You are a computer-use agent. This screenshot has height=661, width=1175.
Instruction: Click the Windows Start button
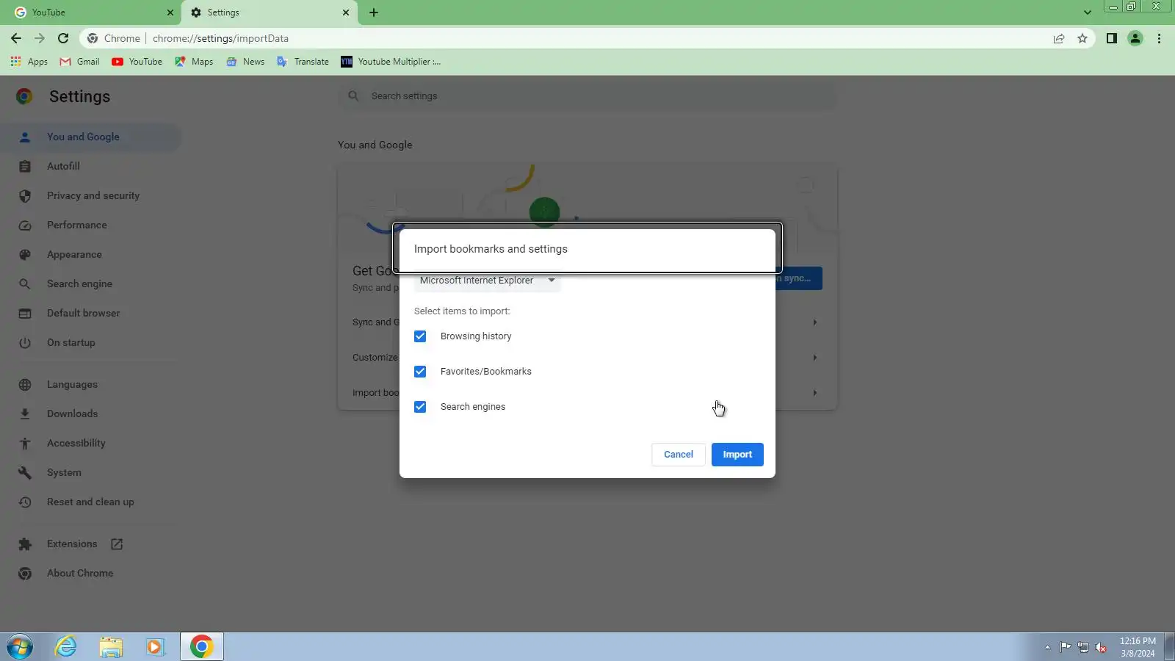pyautogui.click(x=20, y=647)
